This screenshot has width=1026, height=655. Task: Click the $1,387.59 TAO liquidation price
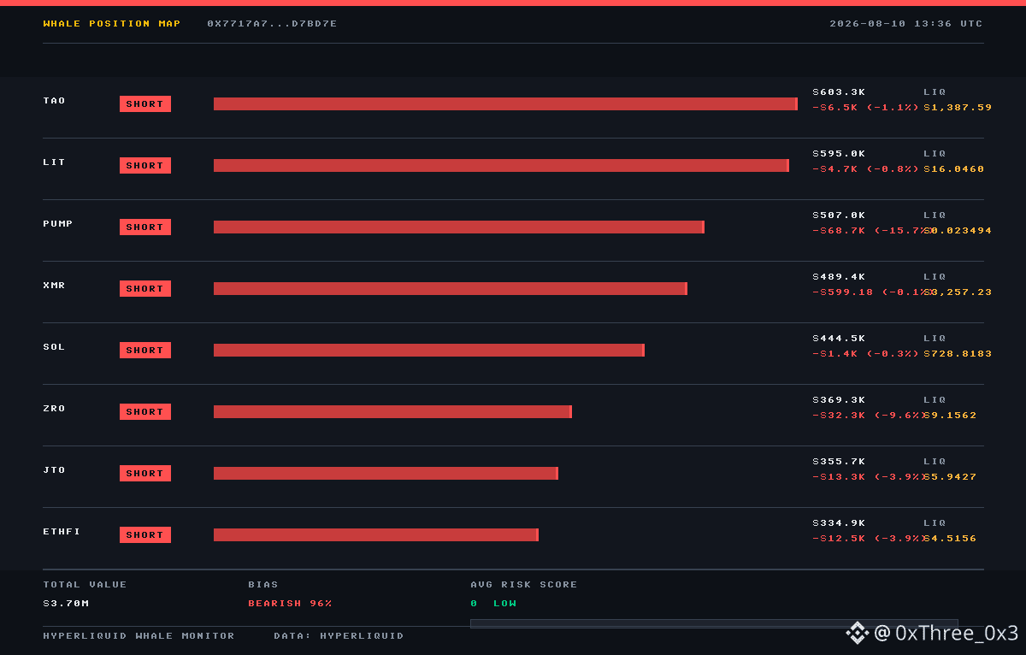click(958, 108)
